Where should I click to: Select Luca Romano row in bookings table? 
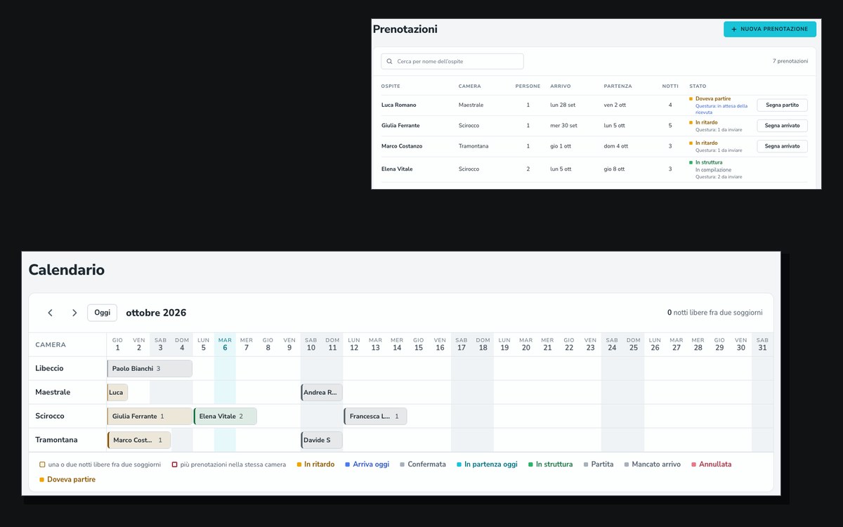pyautogui.click(x=594, y=105)
